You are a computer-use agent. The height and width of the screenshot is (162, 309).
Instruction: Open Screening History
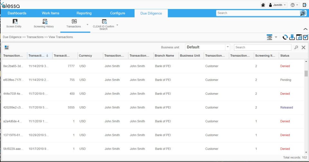[x=44, y=24]
